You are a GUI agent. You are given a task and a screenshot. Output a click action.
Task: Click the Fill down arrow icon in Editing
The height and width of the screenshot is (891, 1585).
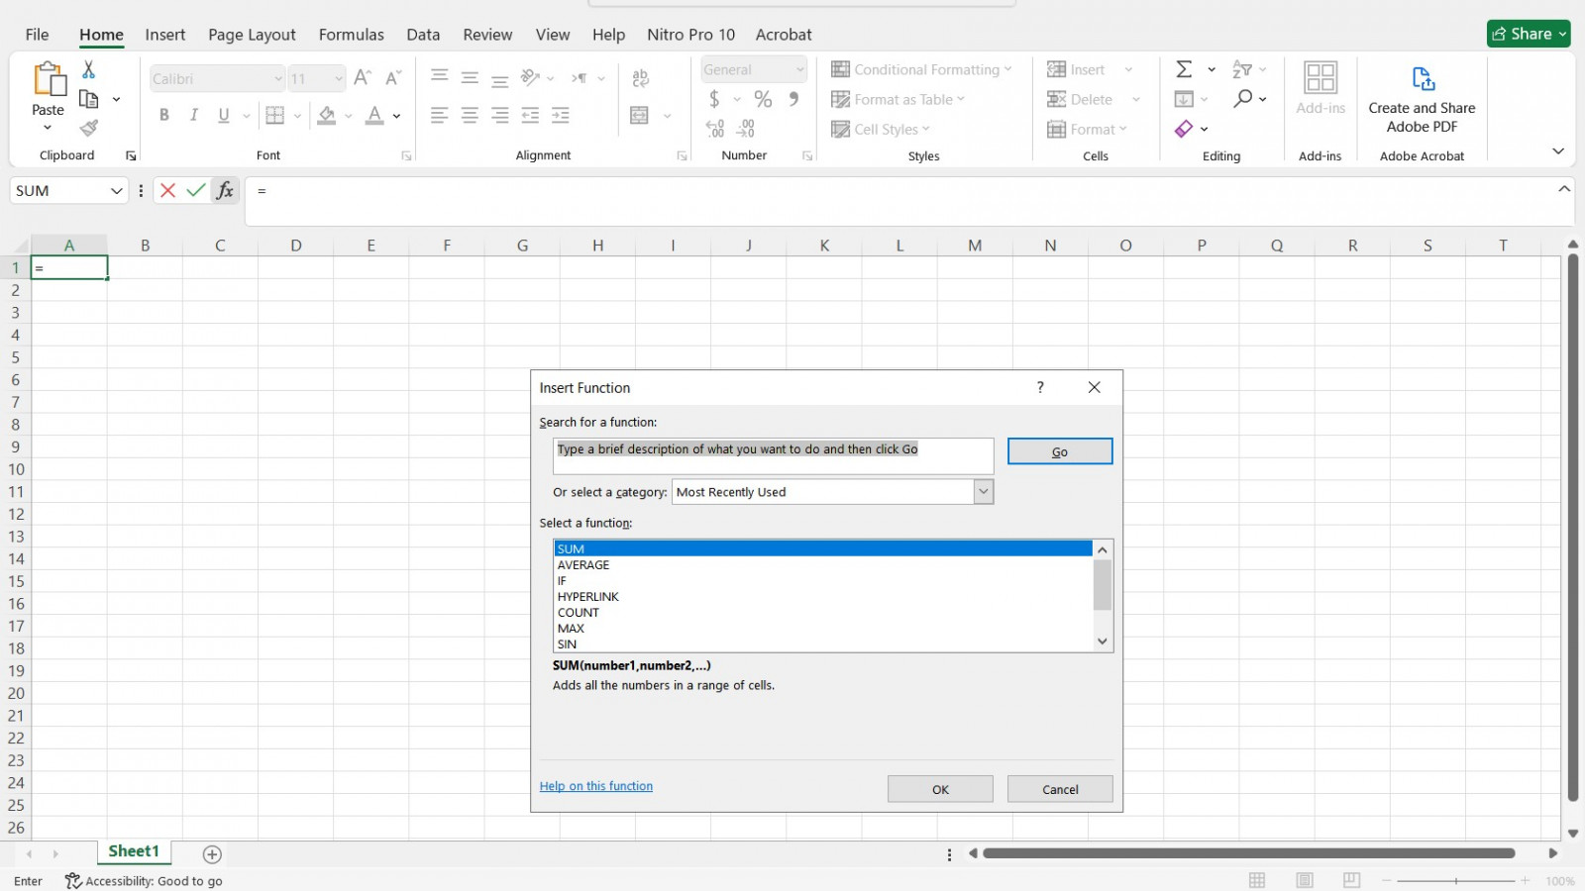pos(1184,99)
